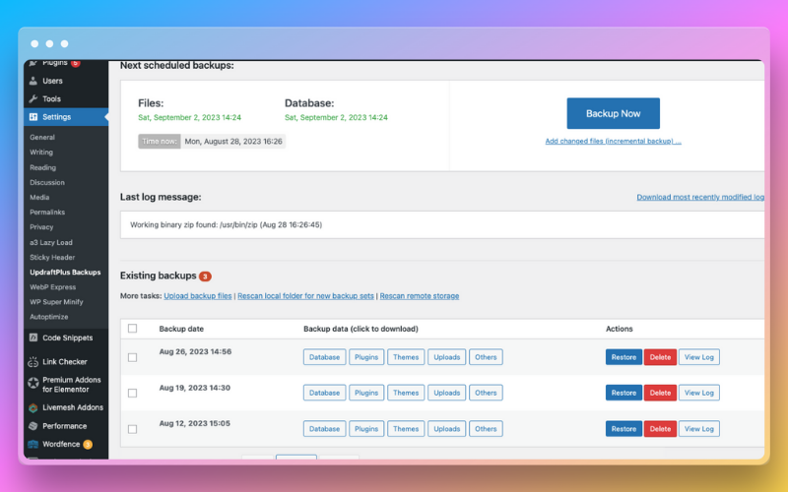
Task: Download Themes from Aug 26 backup
Action: (406, 357)
